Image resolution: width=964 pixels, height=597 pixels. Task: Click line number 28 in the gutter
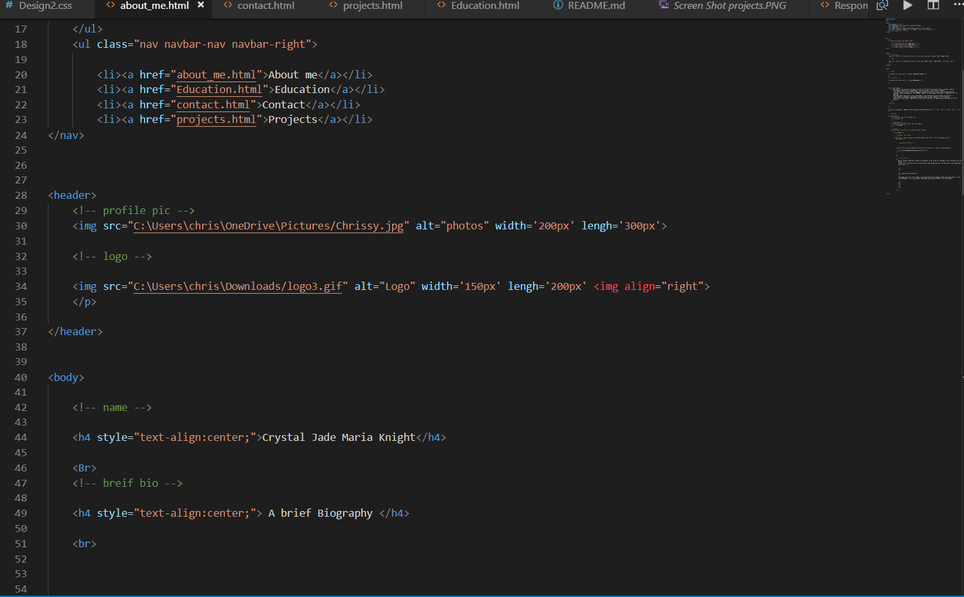click(21, 195)
